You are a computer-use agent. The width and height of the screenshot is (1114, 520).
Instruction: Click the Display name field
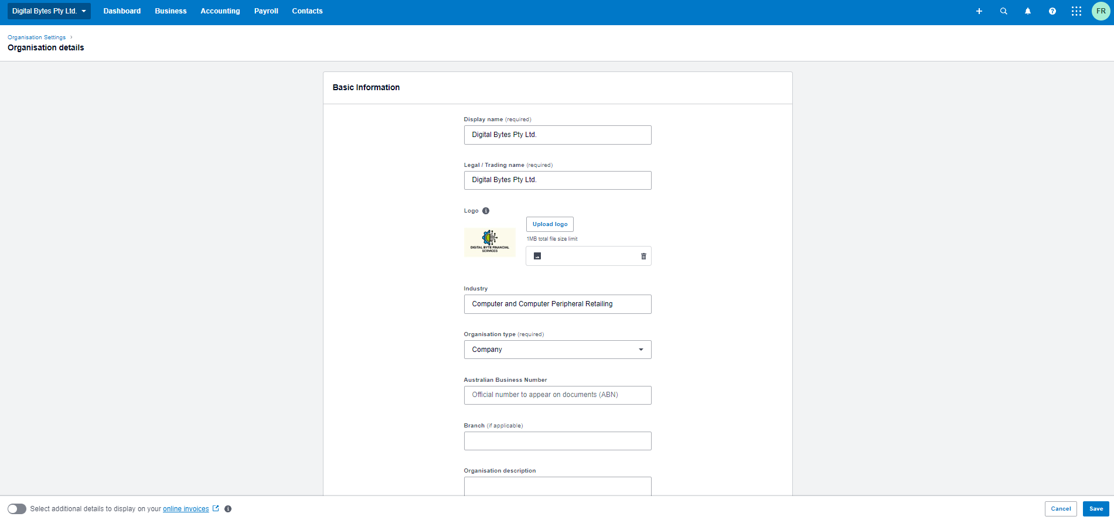click(x=557, y=135)
